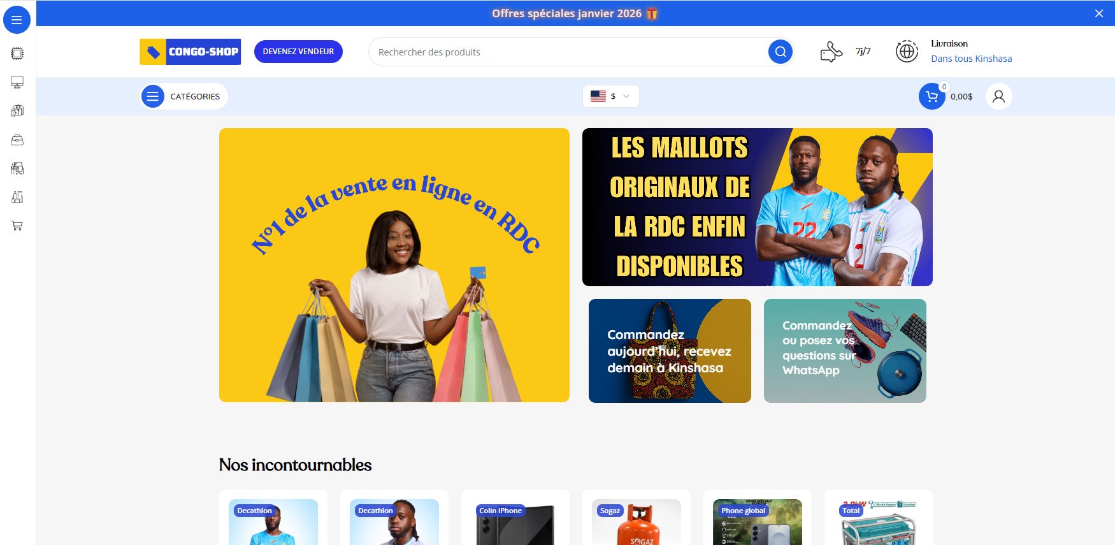Open the RDC maillots originaux banner
1115x545 pixels.
(758, 207)
